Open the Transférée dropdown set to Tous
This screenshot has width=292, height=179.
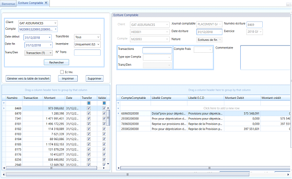point(87,37)
